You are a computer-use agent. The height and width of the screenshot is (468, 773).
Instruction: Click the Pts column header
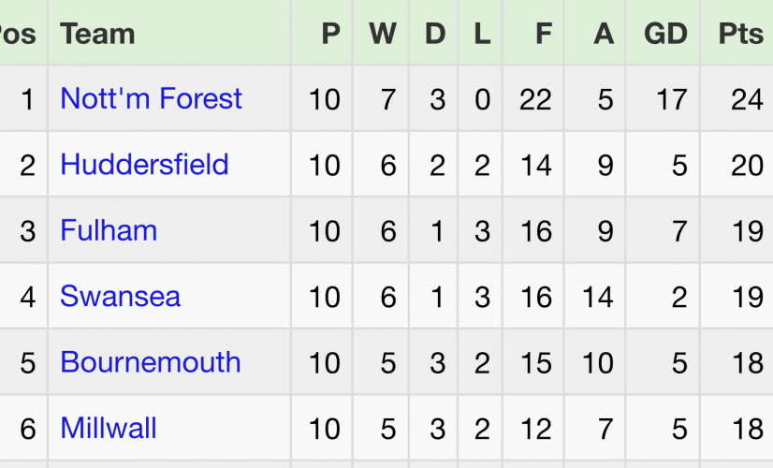(x=740, y=34)
